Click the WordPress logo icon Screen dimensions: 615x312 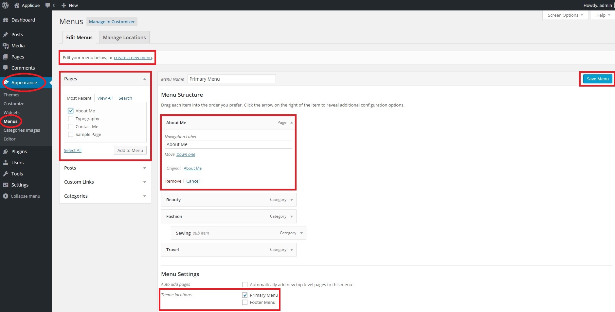click(x=5, y=5)
